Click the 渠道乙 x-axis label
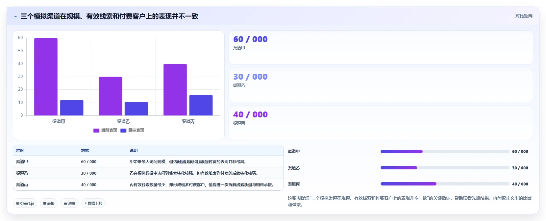Viewport: 546px width, 221px height. pos(123,121)
